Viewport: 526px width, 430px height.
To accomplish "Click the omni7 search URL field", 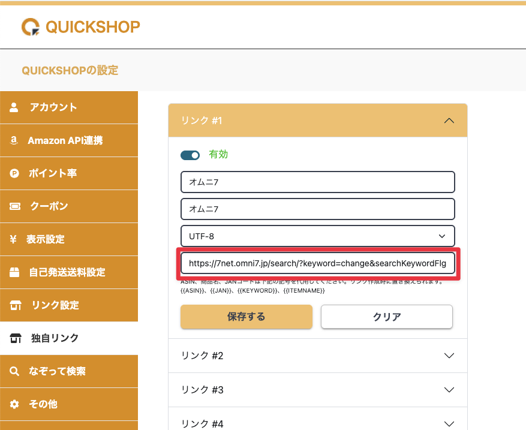I will (317, 263).
